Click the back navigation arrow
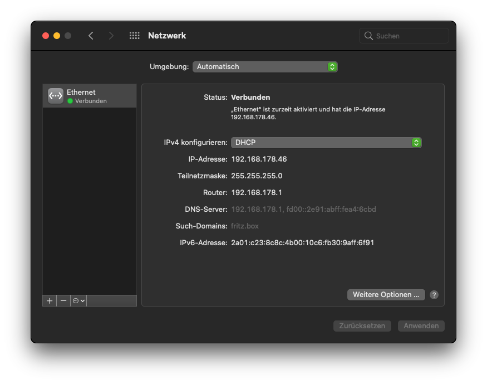The image size is (487, 384). pos(91,36)
